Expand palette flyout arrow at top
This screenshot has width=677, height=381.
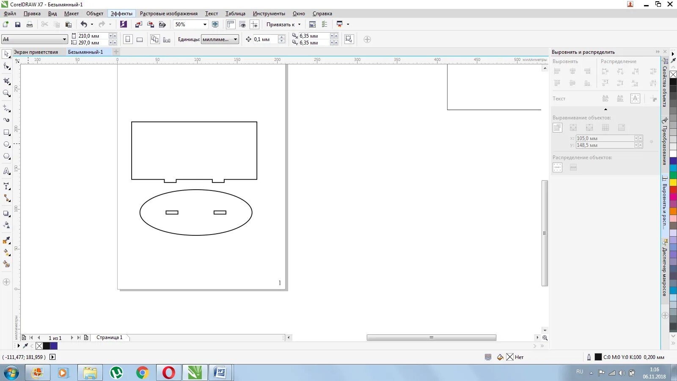[673, 54]
